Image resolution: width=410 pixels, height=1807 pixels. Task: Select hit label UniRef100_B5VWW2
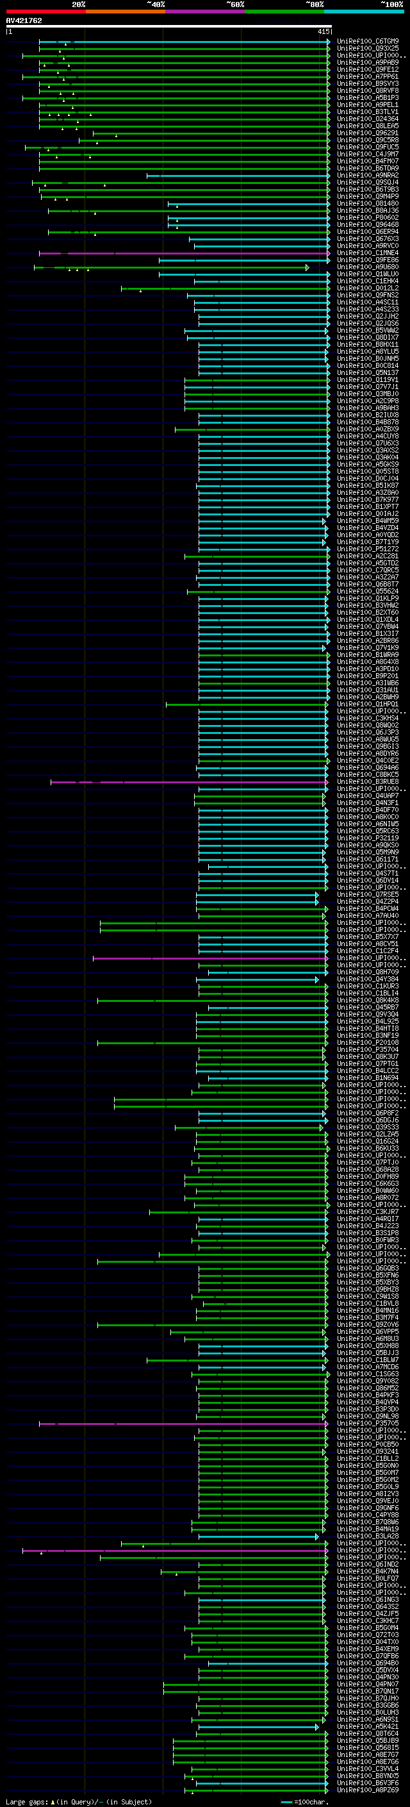click(368, 330)
